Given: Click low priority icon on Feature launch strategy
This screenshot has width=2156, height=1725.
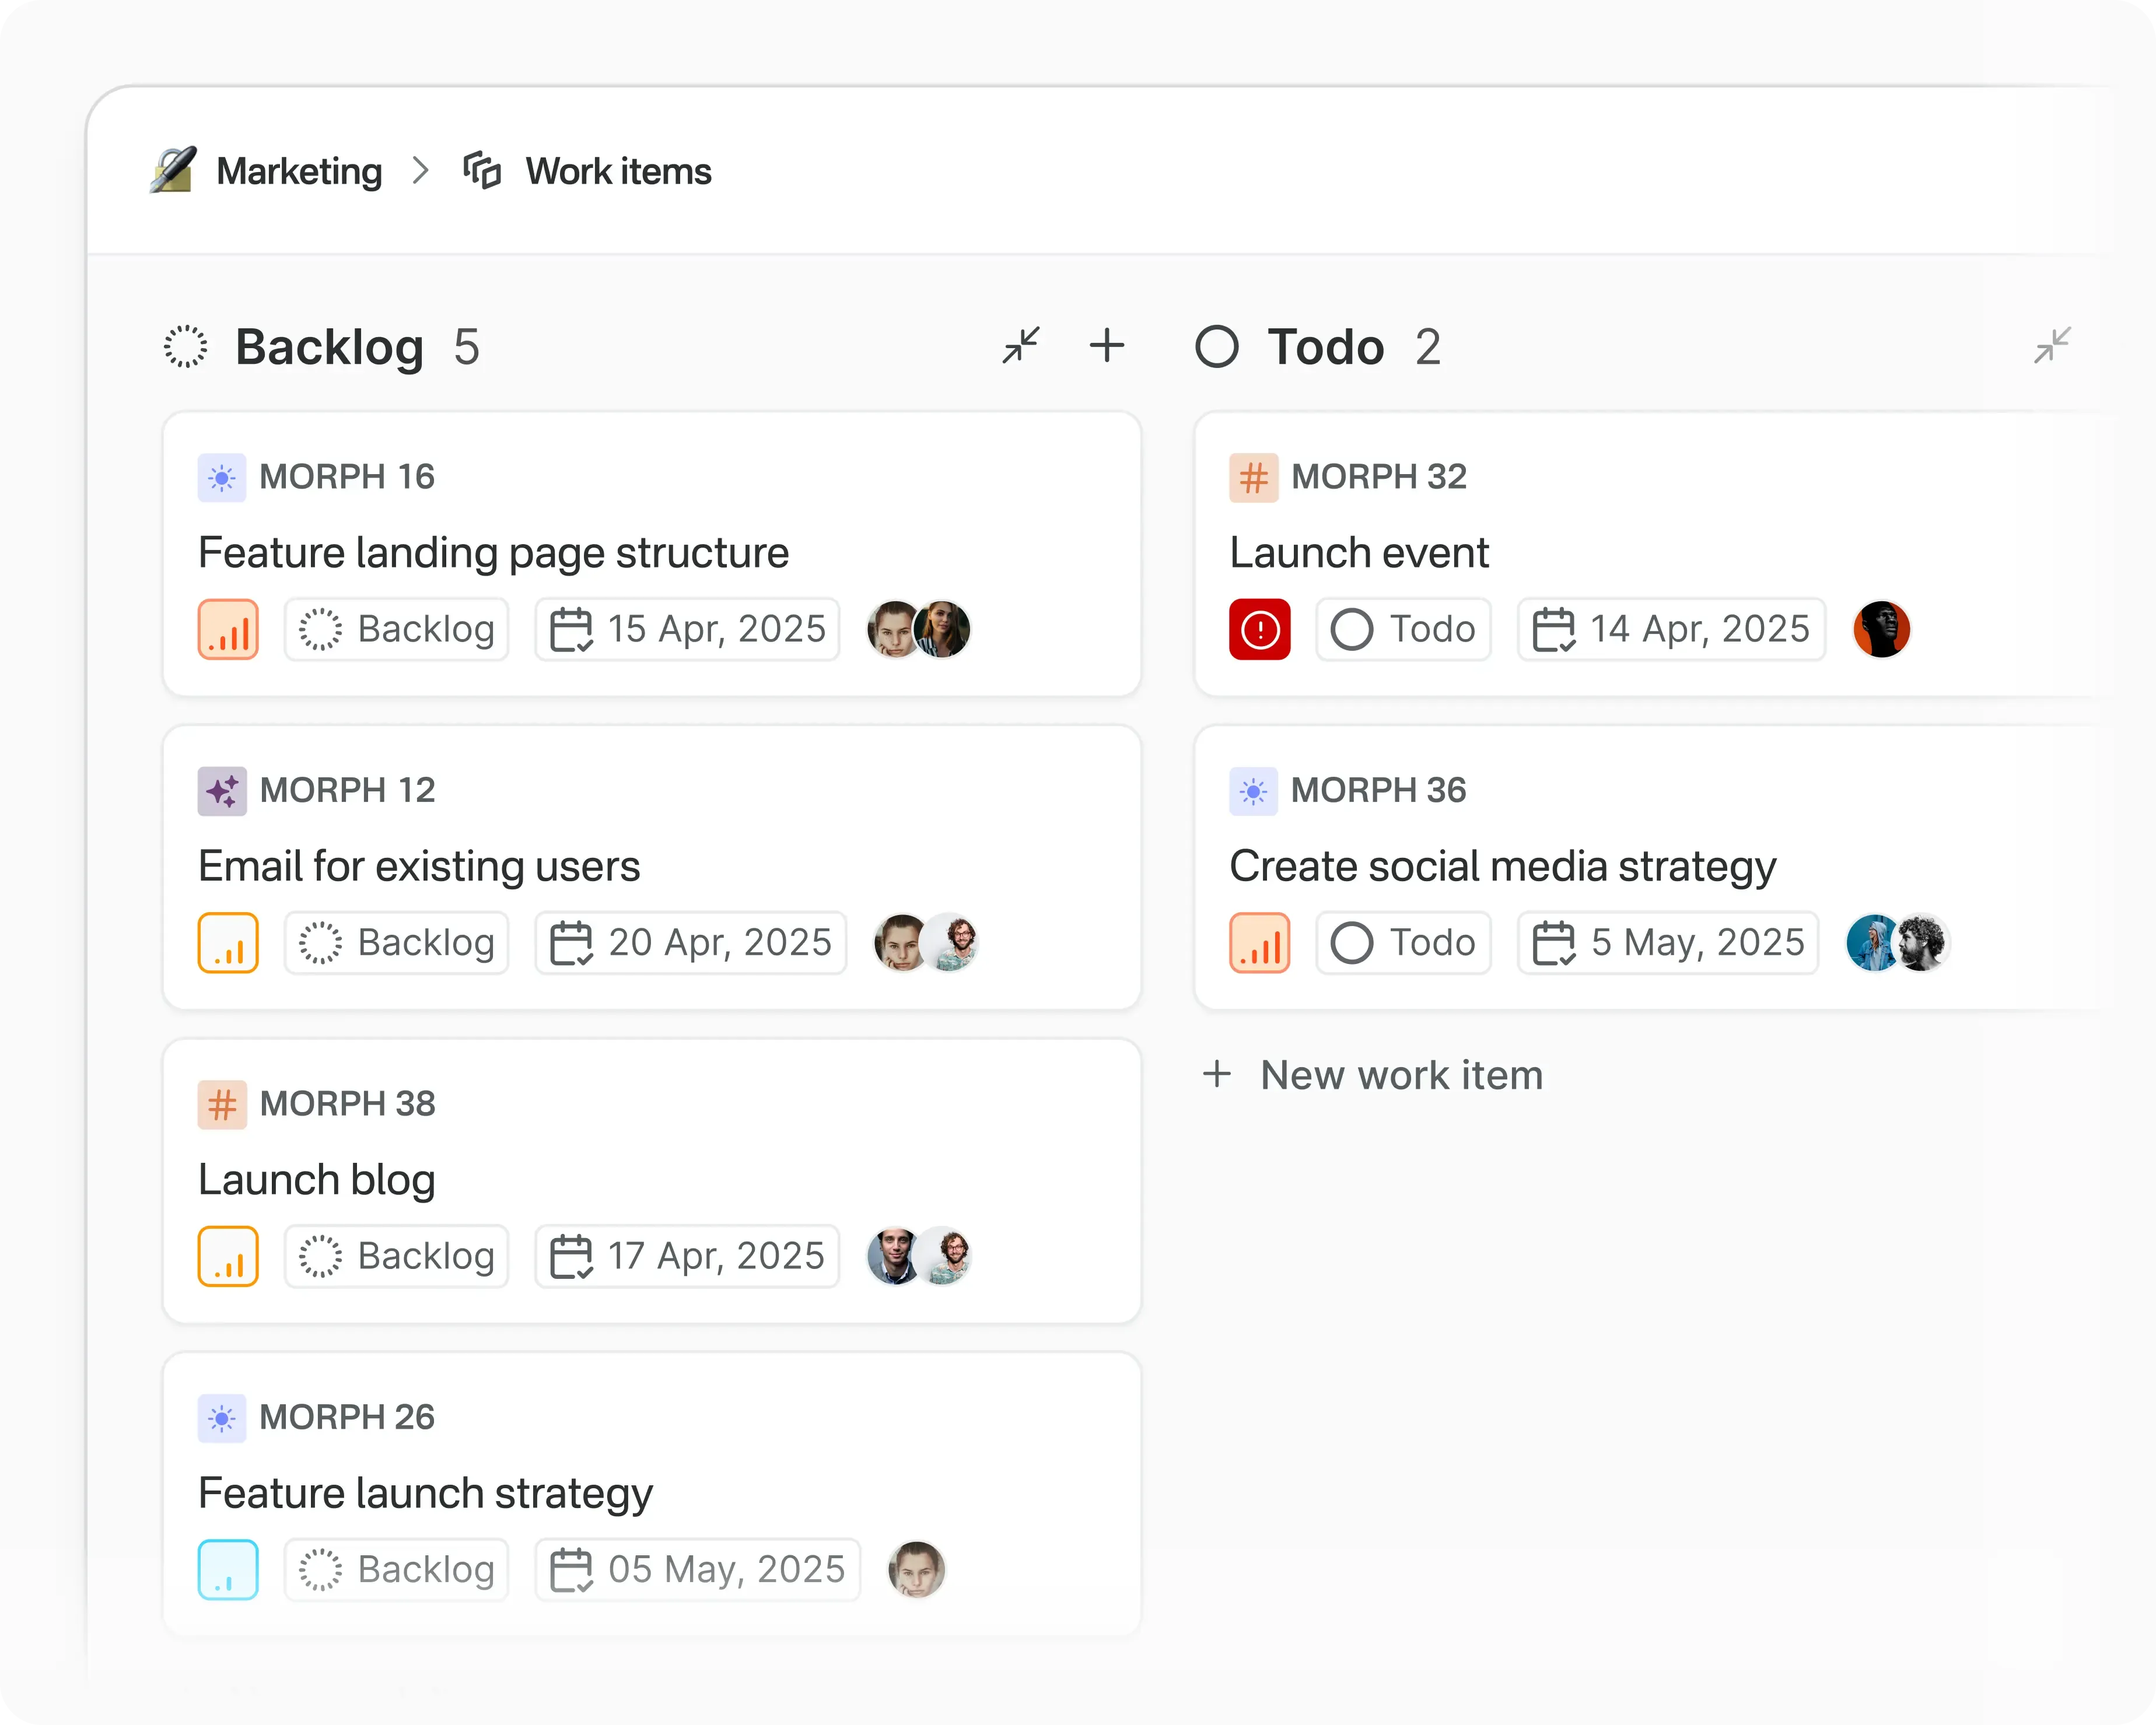Looking at the screenshot, I should (x=228, y=1570).
